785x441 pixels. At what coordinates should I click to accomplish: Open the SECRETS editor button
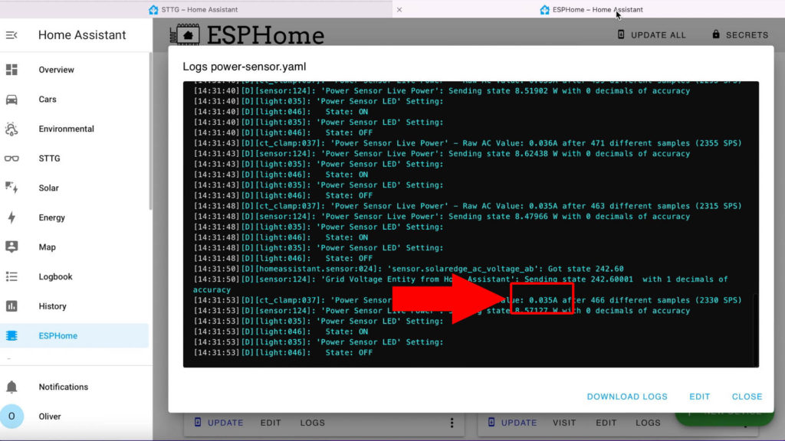tap(740, 35)
